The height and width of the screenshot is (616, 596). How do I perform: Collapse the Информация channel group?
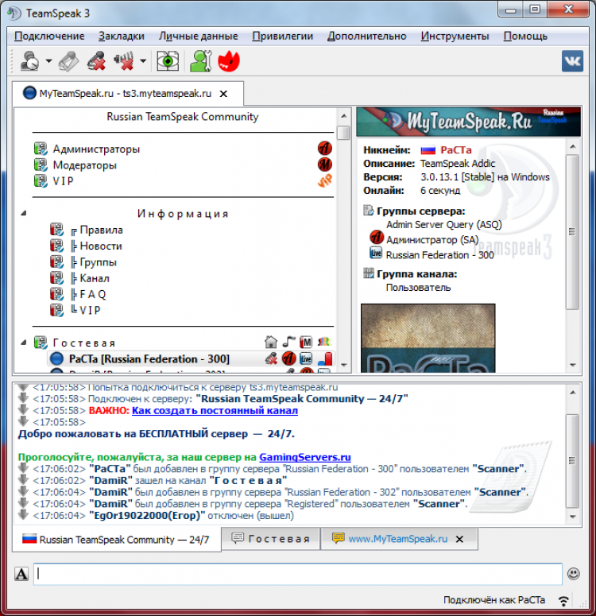point(24,213)
